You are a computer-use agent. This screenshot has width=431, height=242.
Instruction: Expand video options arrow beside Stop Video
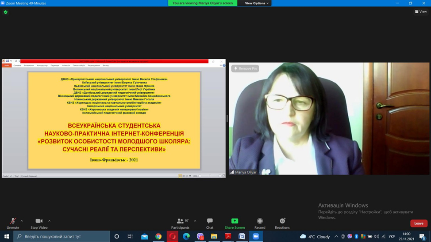[x=49, y=221]
